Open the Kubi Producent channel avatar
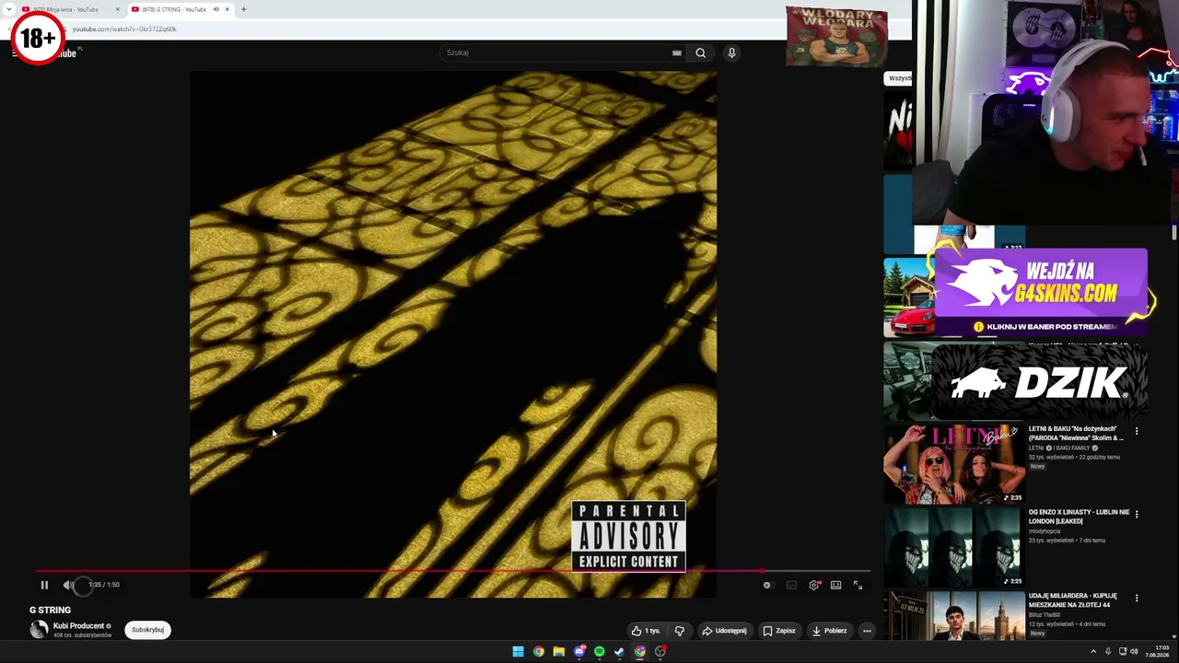The width and height of the screenshot is (1179, 663). (39, 630)
